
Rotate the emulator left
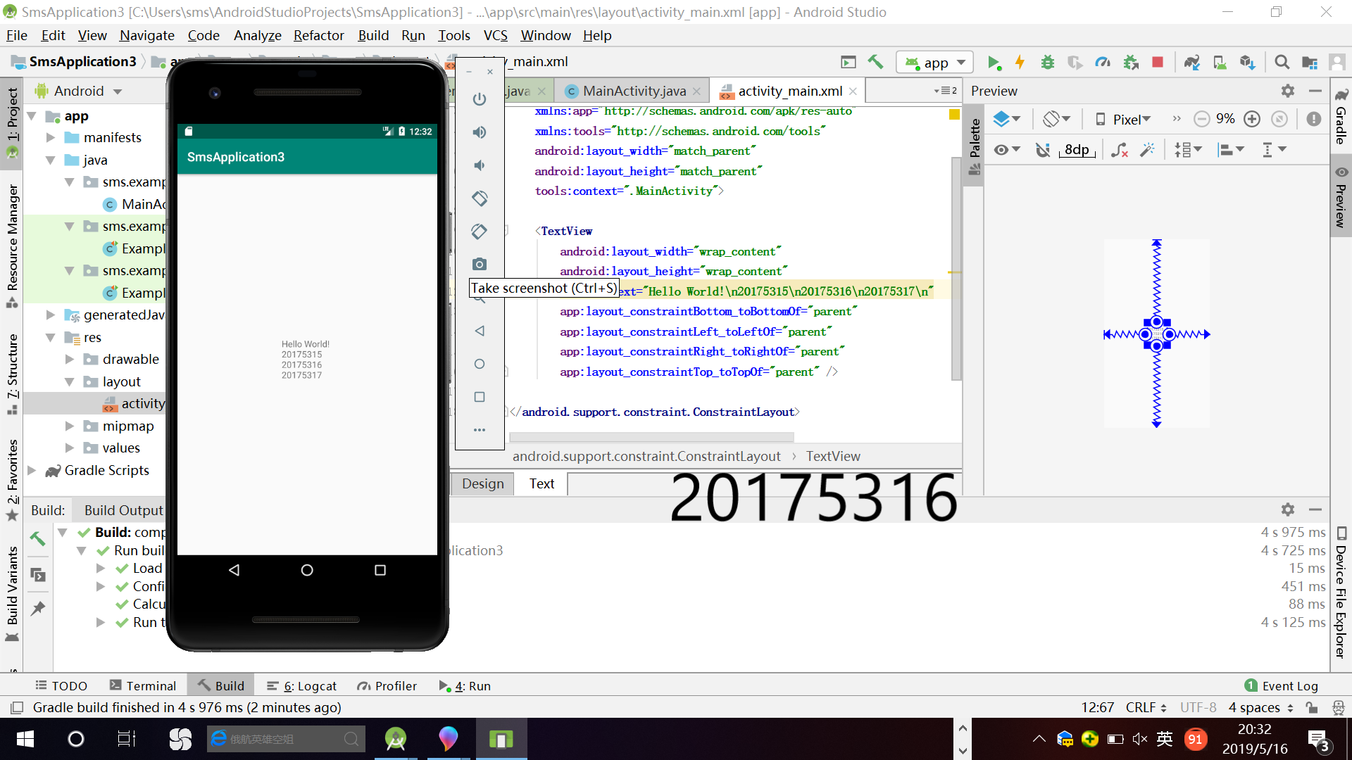point(480,198)
